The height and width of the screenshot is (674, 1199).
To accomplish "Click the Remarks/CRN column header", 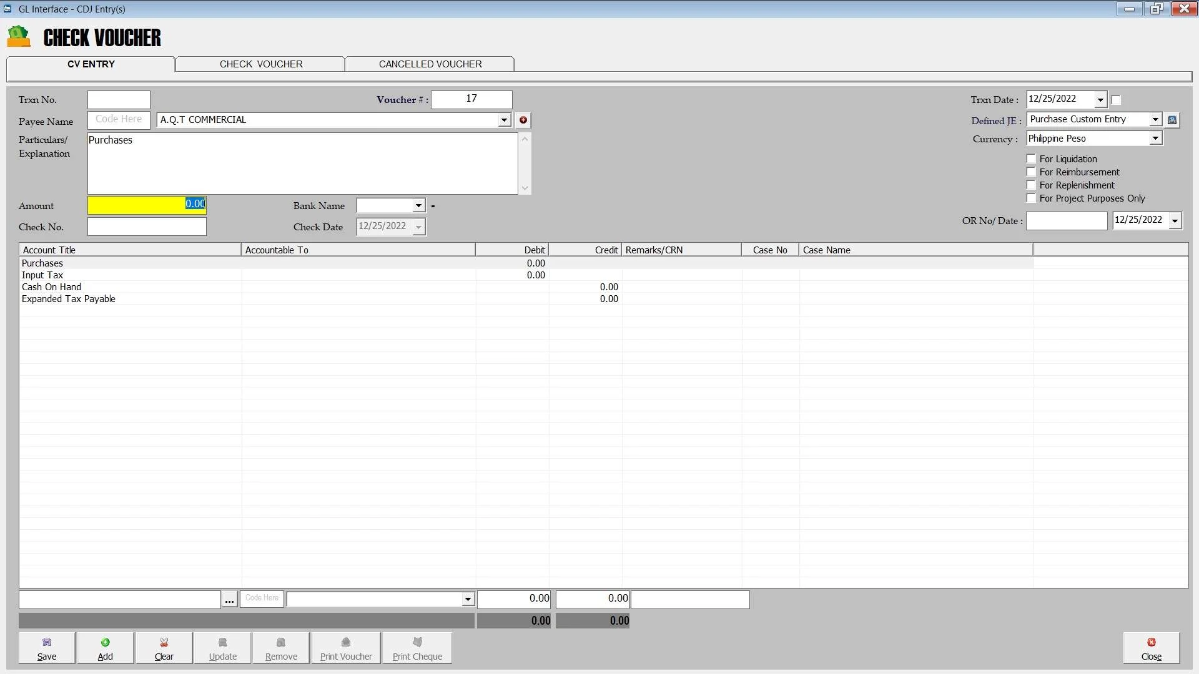I will 681,250.
